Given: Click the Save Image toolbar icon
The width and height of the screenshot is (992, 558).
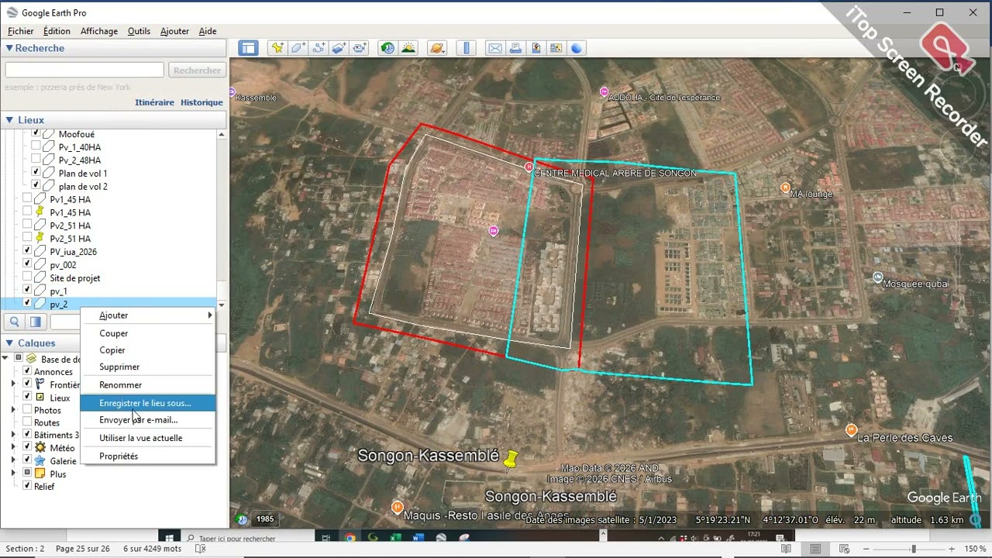Looking at the screenshot, I should [536, 48].
